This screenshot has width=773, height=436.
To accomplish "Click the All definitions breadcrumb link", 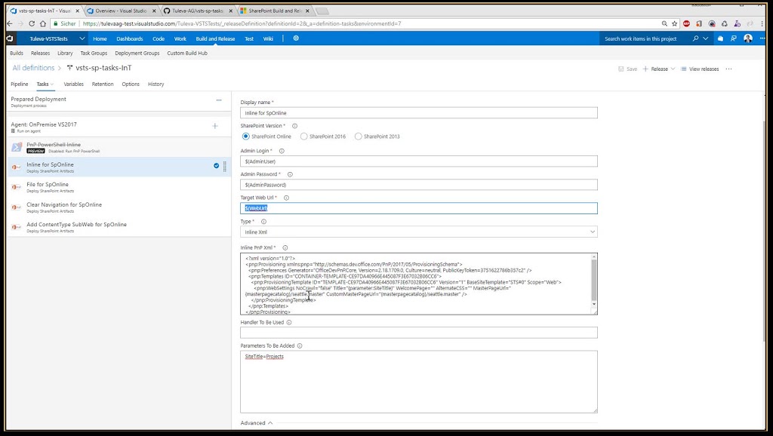I will point(33,68).
